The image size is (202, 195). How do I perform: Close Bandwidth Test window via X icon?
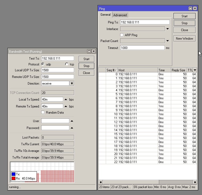pyautogui.click(x=94, y=51)
